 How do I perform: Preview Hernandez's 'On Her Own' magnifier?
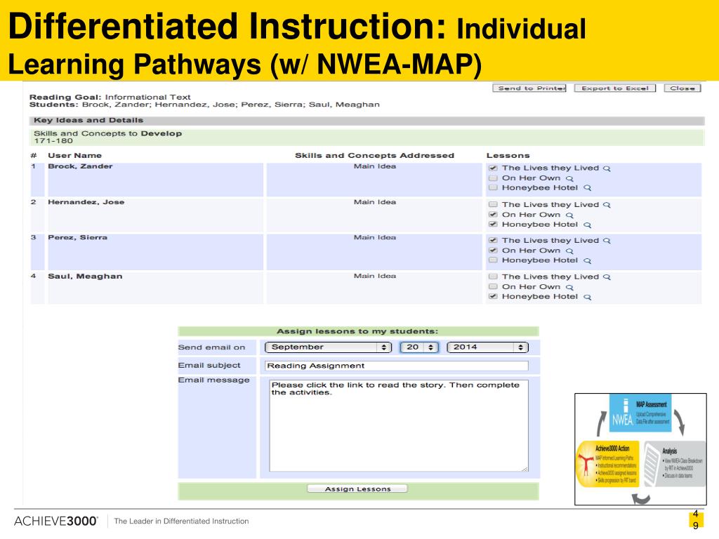pyautogui.click(x=569, y=215)
